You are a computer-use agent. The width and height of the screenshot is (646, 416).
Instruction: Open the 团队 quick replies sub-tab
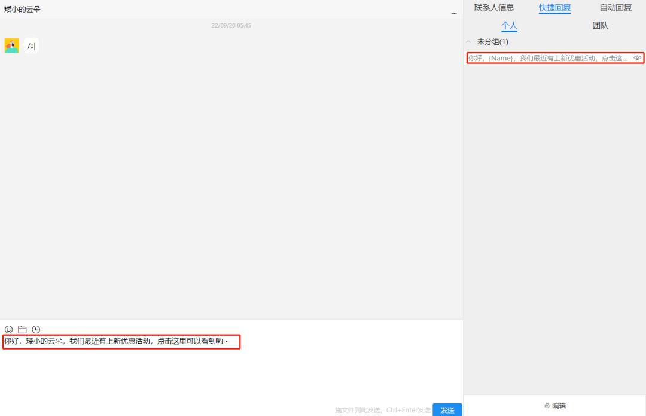point(601,26)
